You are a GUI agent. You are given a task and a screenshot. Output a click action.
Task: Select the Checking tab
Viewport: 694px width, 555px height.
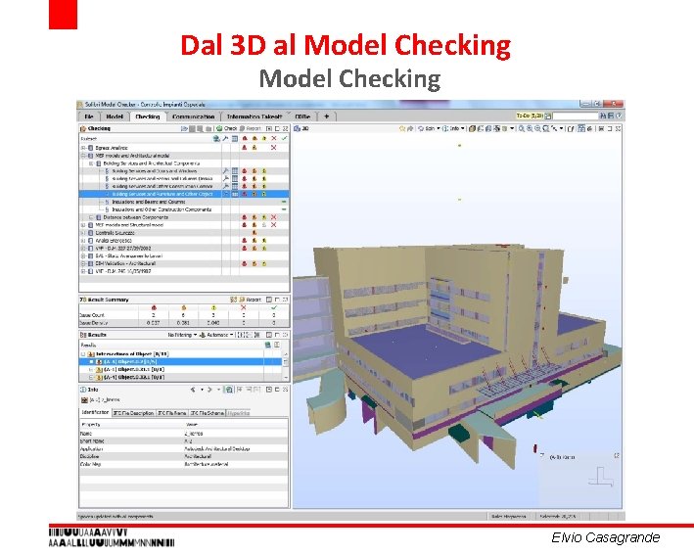click(148, 116)
